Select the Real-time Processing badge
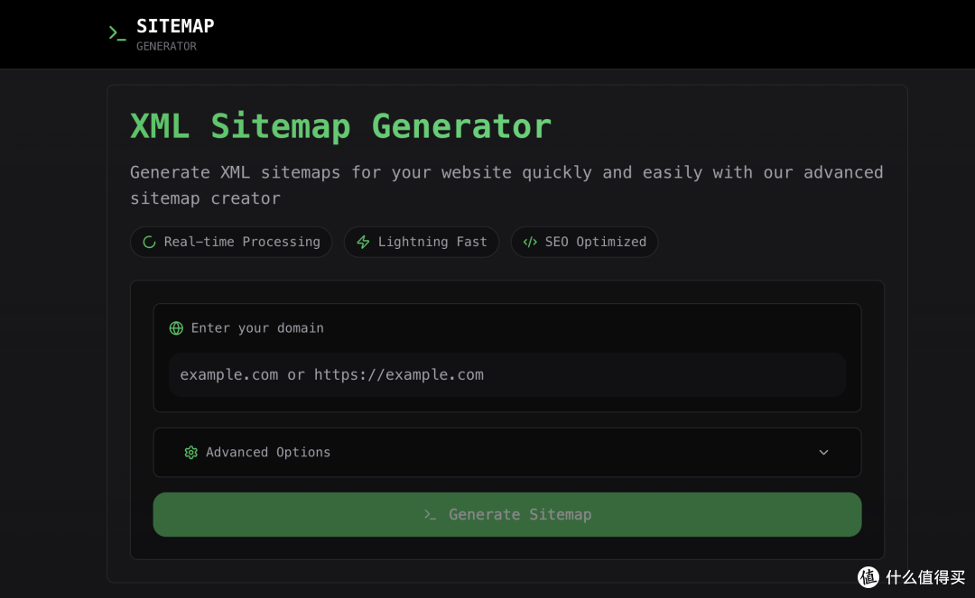Image resolution: width=975 pixels, height=598 pixels. (x=231, y=243)
